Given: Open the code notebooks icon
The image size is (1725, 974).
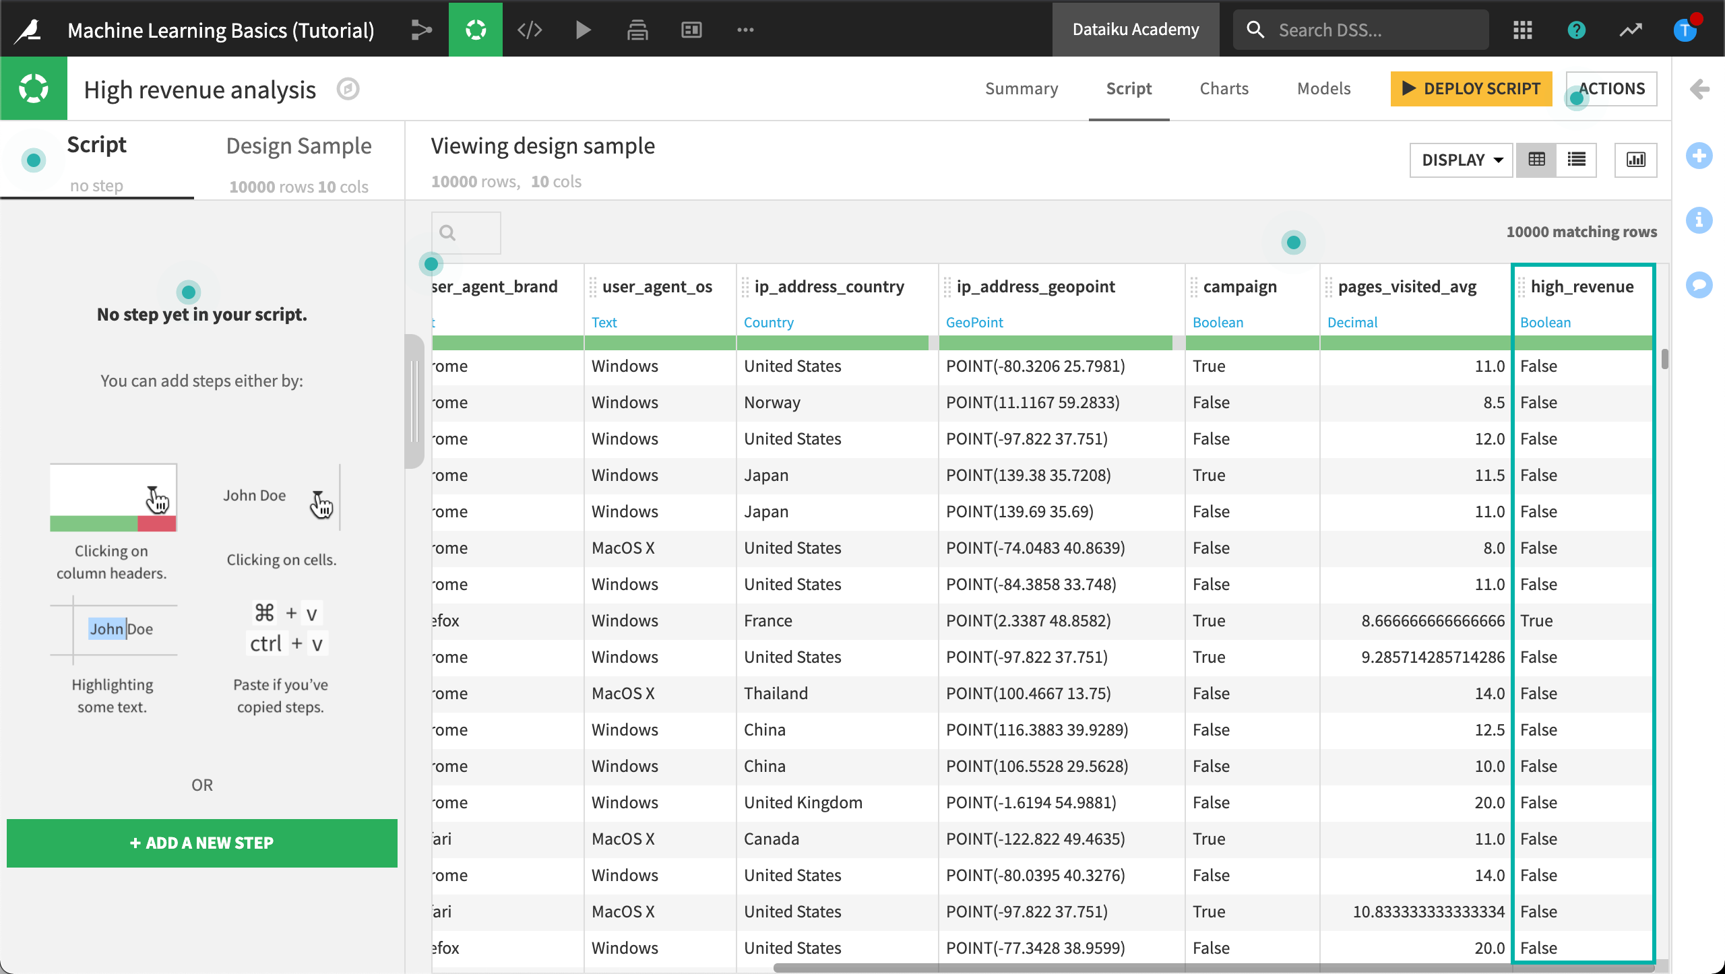Looking at the screenshot, I should [x=530, y=30].
